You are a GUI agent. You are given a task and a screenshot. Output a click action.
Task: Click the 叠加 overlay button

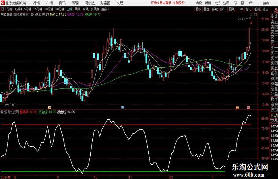click(x=207, y=9)
